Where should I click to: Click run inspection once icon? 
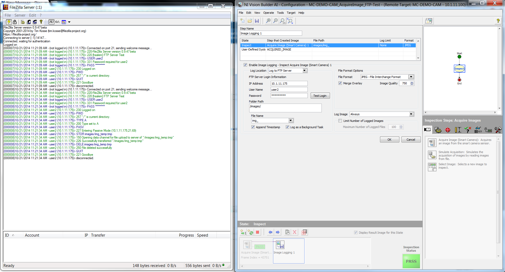click(x=243, y=232)
